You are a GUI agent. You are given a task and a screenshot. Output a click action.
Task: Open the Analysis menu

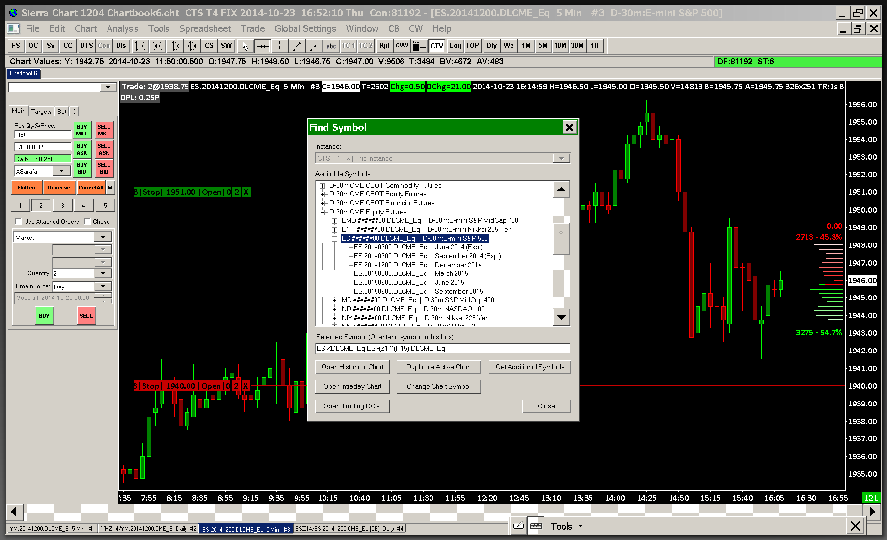click(x=123, y=29)
